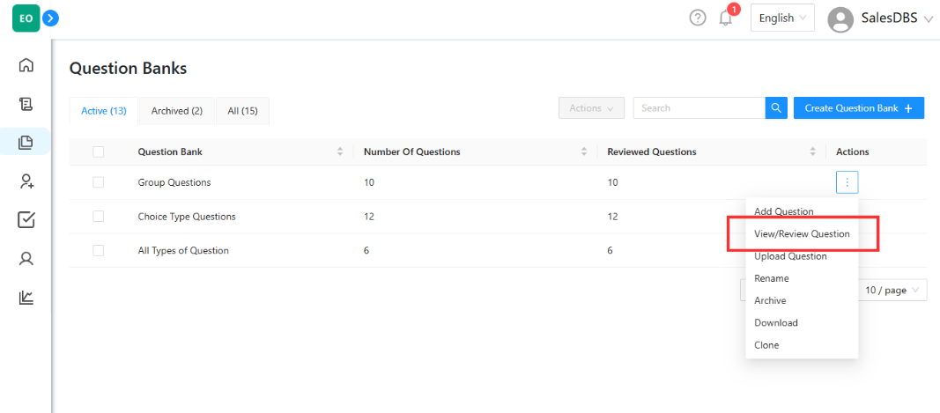The image size is (940, 413).
Task: Click the blue search magnifier button
Action: [x=776, y=108]
